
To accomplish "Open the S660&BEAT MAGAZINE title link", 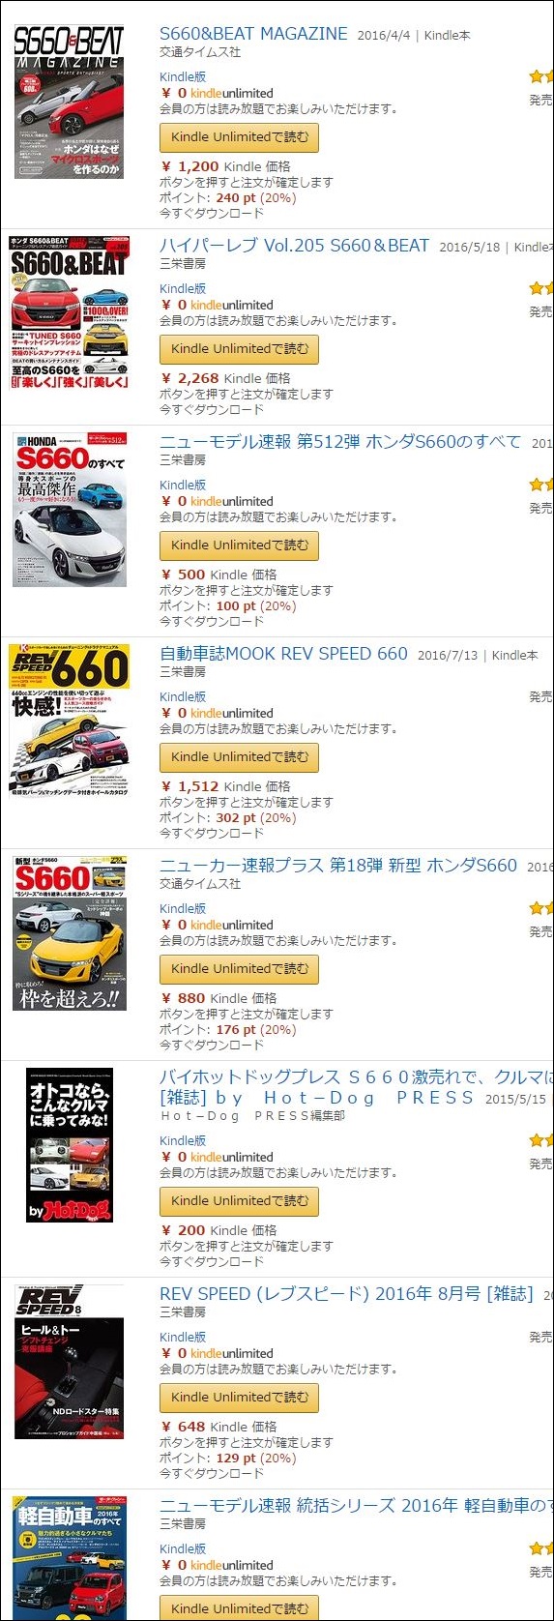I will [x=253, y=34].
